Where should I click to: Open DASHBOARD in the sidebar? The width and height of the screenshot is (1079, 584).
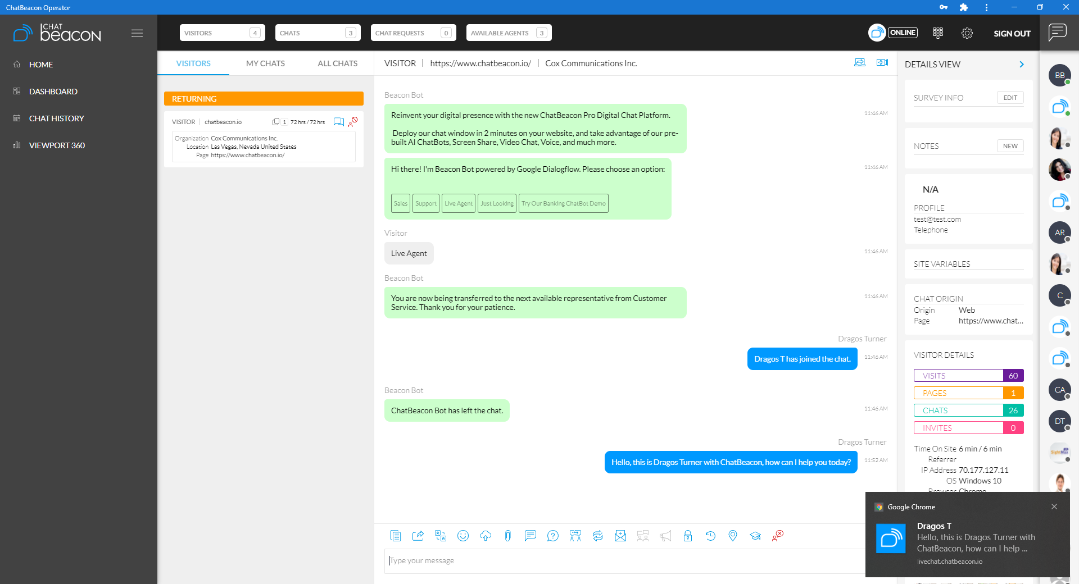pyautogui.click(x=53, y=92)
